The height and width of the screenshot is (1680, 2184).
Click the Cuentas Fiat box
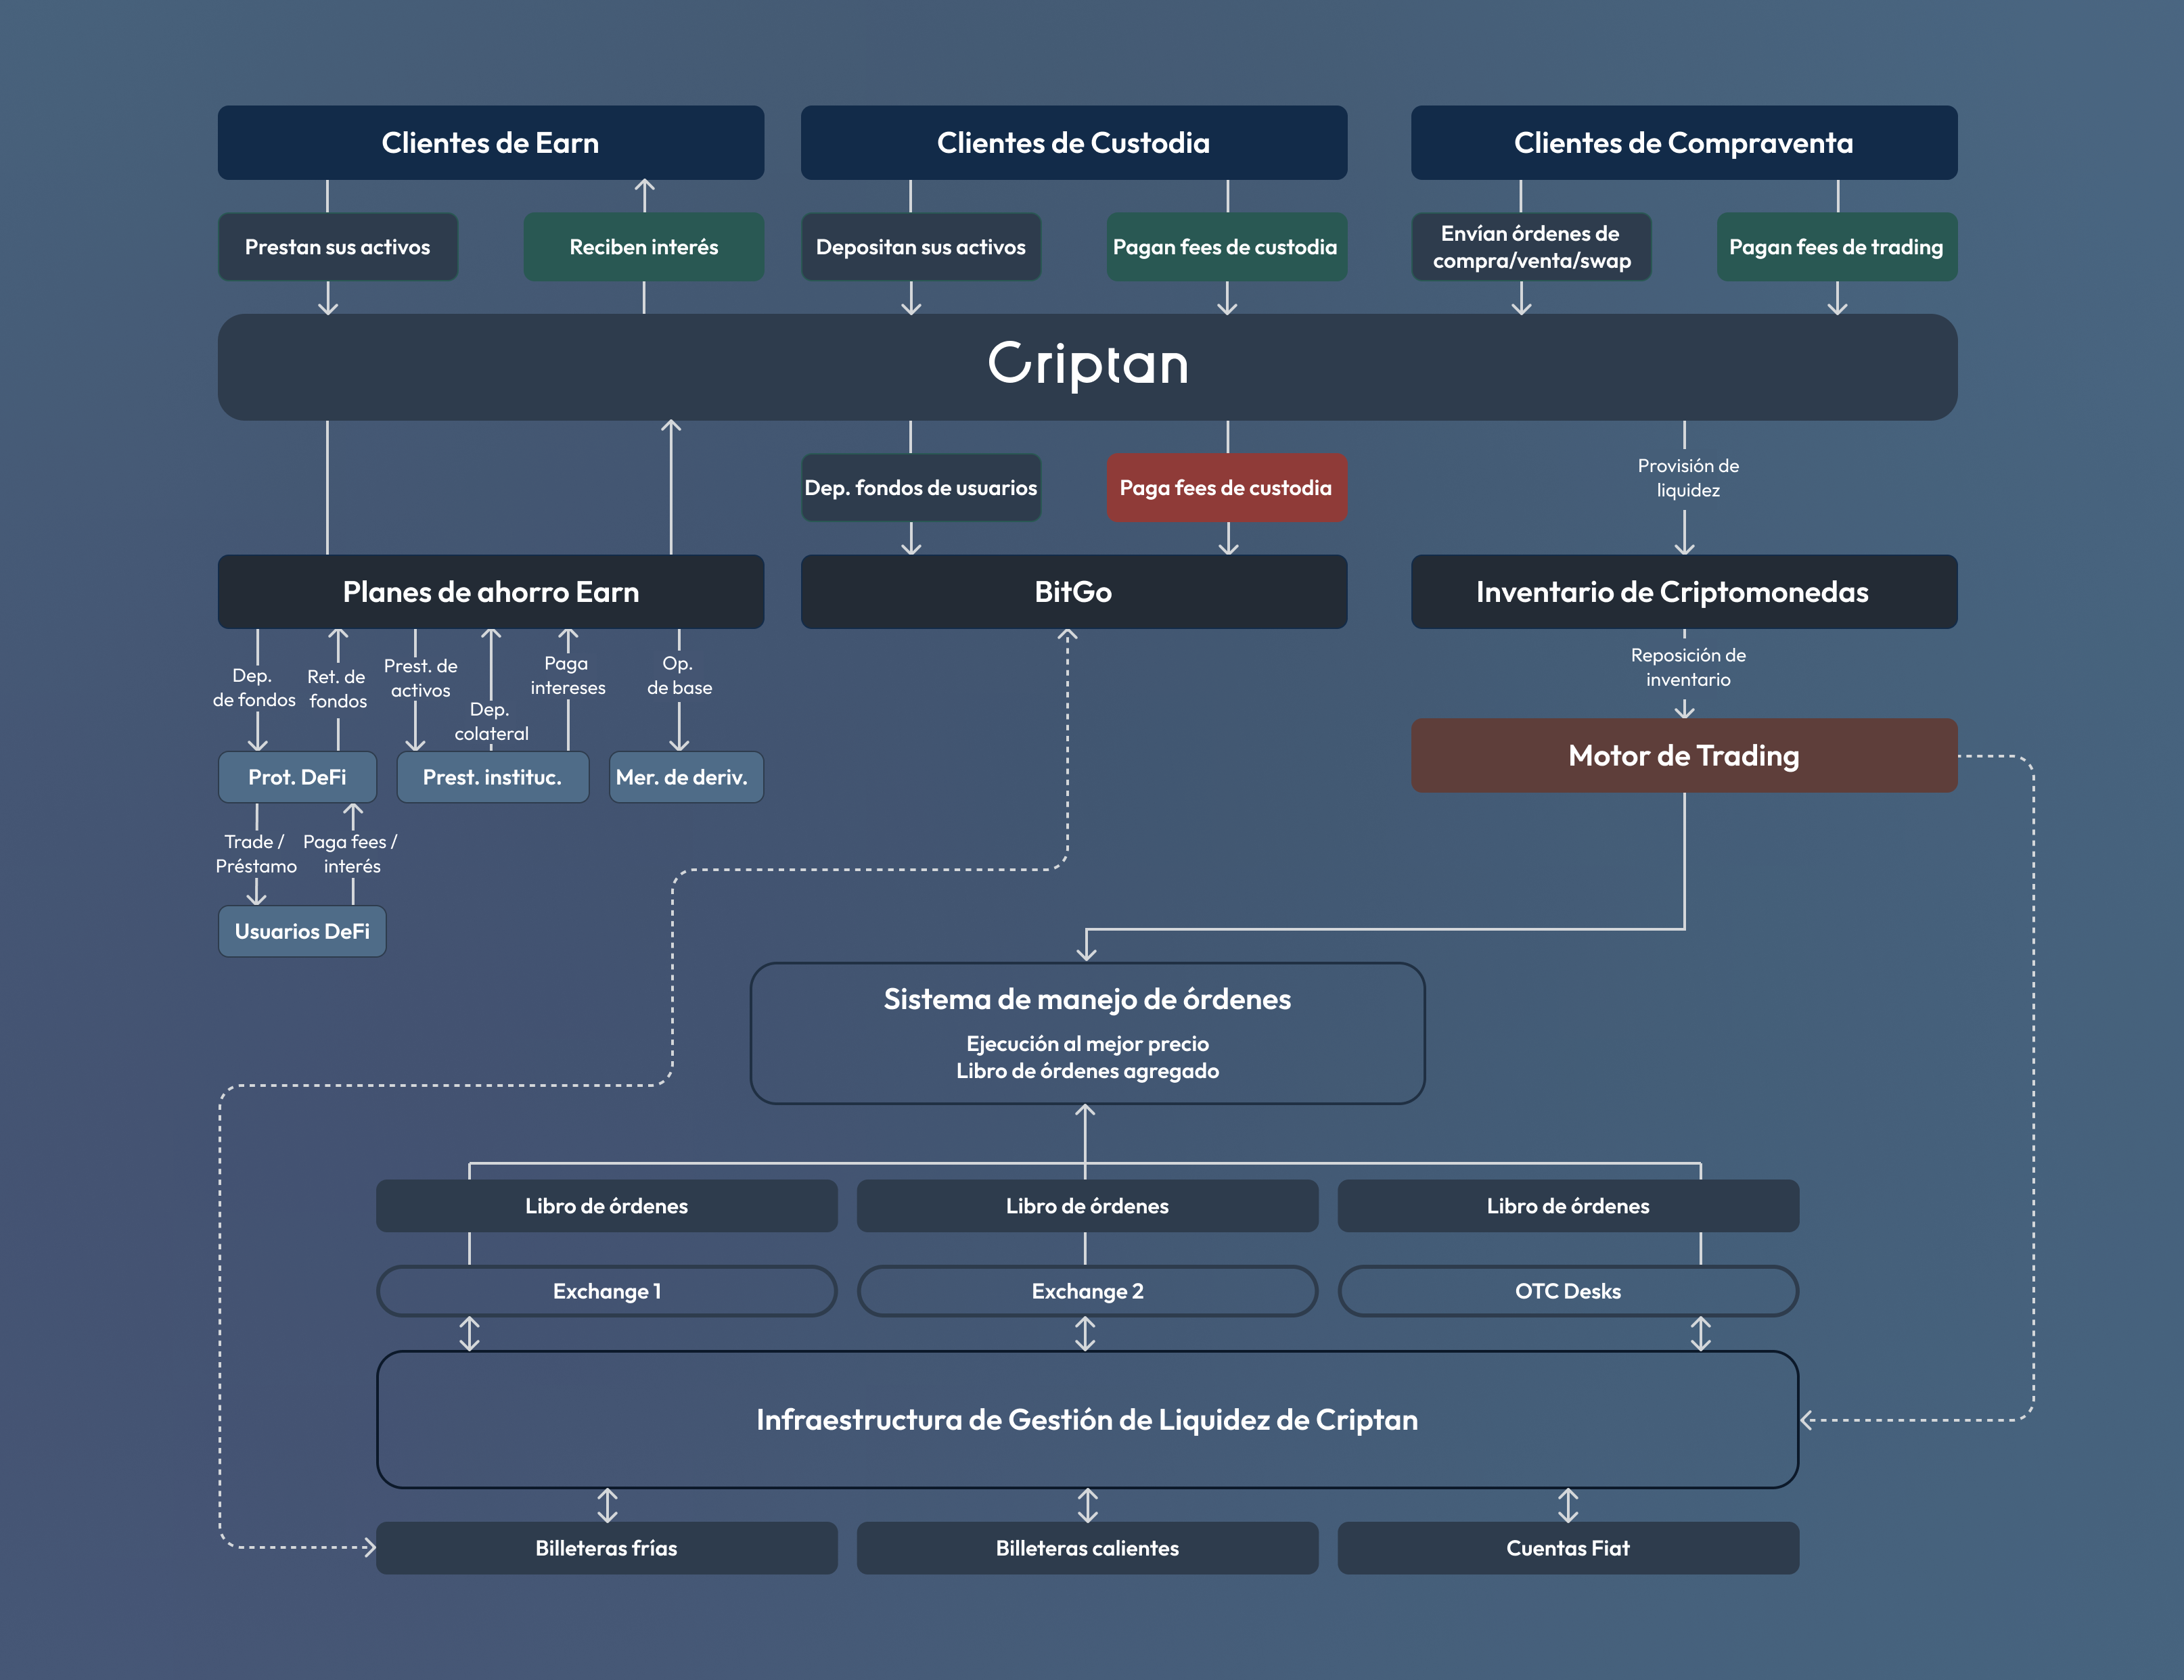click(1567, 1548)
